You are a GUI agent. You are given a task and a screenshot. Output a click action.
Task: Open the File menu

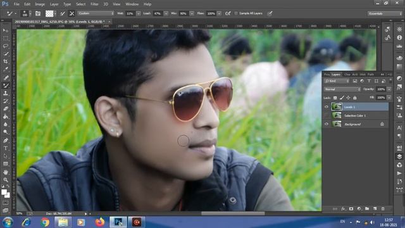[x=16, y=4]
